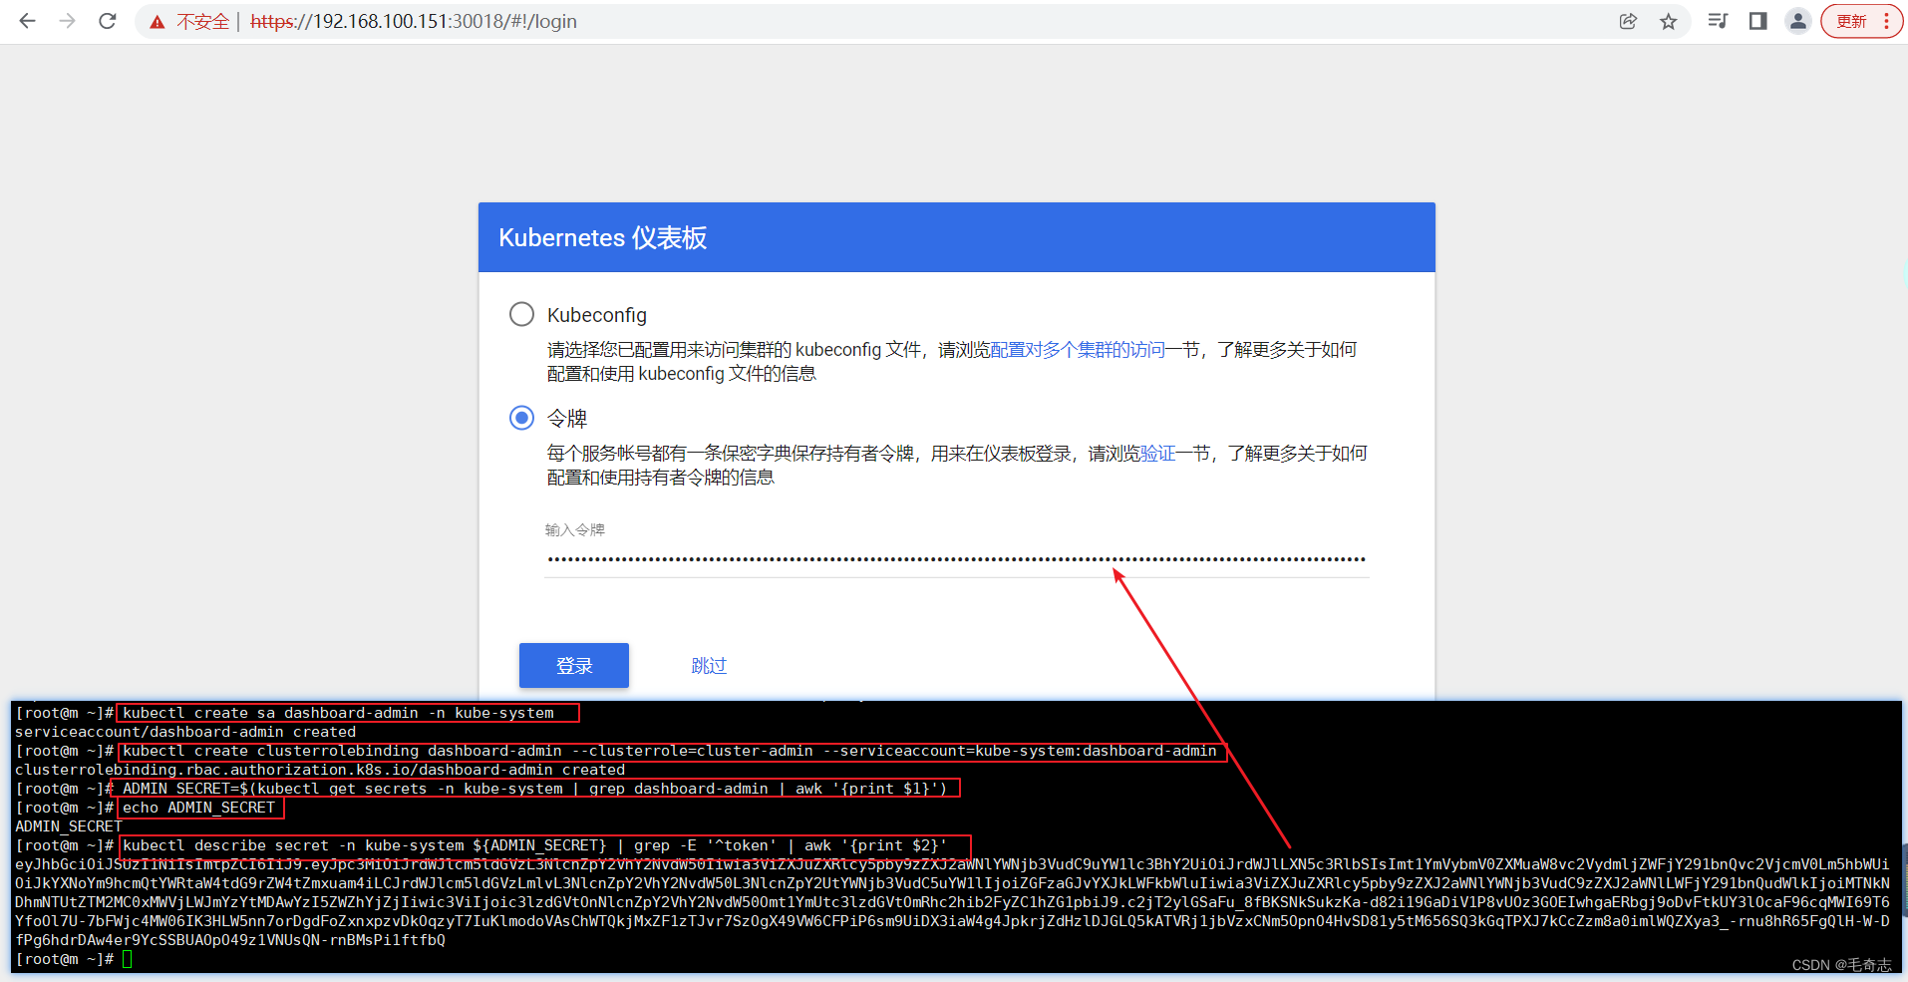The width and height of the screenshot is (1908, 982).
Task: Click the terminal cursor at last prompt
Action: (x=128, y=959)
